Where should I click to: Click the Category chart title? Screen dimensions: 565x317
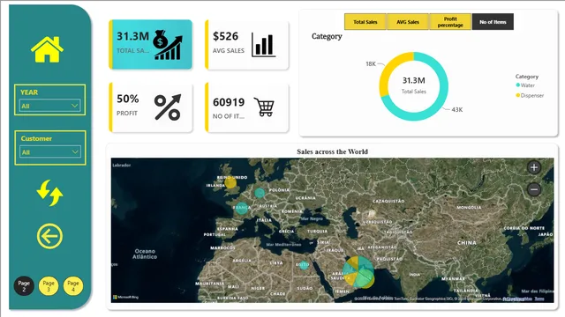click(x=327, y=36)
